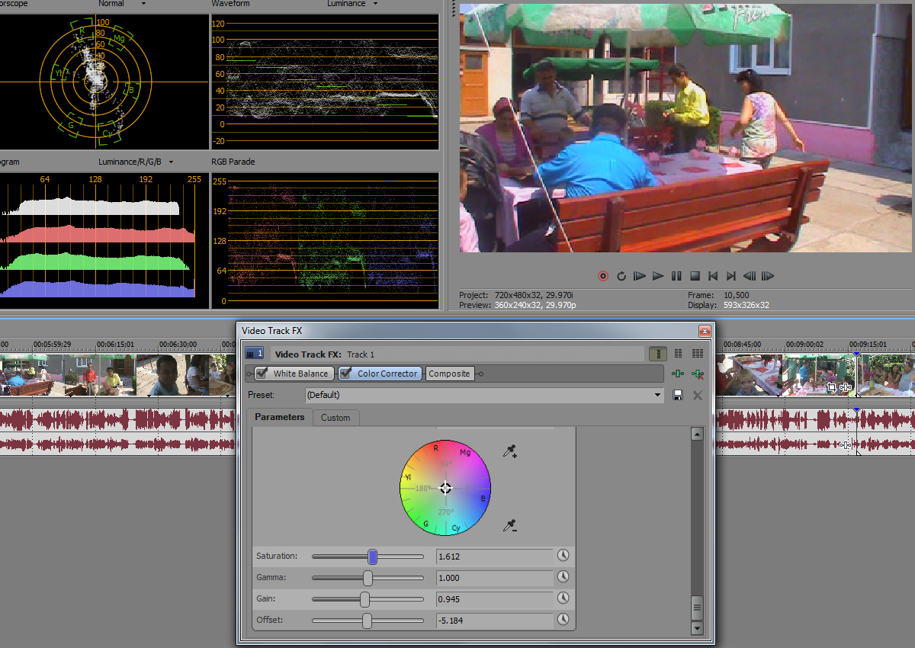Viewport: 915px width, 648px height.
Task: Switch to the Custom tab
Action: tap(335, 418)
